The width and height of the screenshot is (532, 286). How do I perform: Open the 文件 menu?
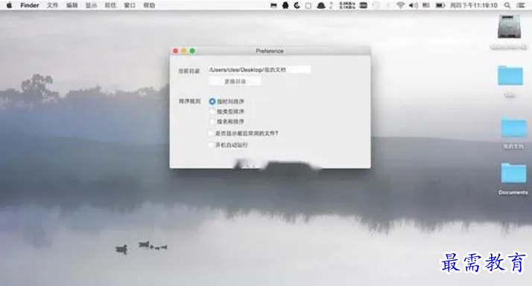52,5
